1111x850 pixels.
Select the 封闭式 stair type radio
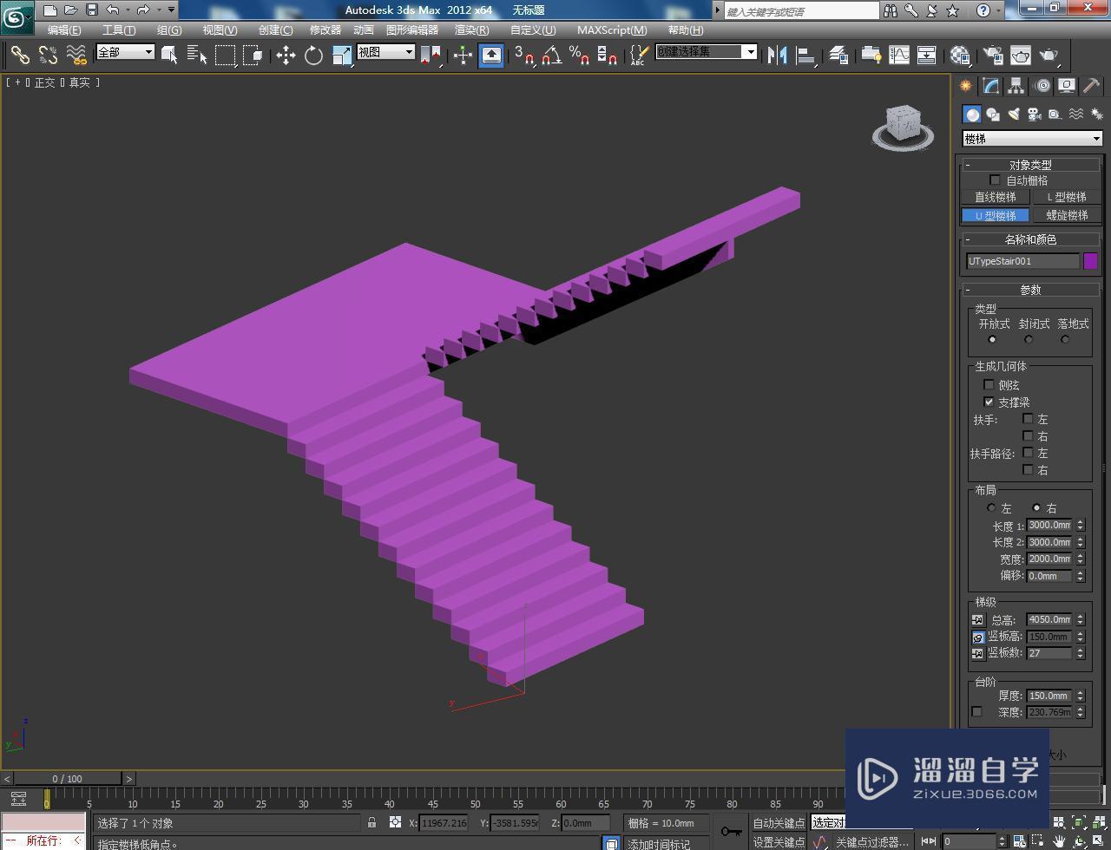[x=1029, y=339]
